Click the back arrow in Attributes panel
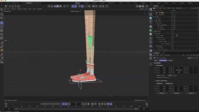 pyautogui.click(x=183, y=55)
